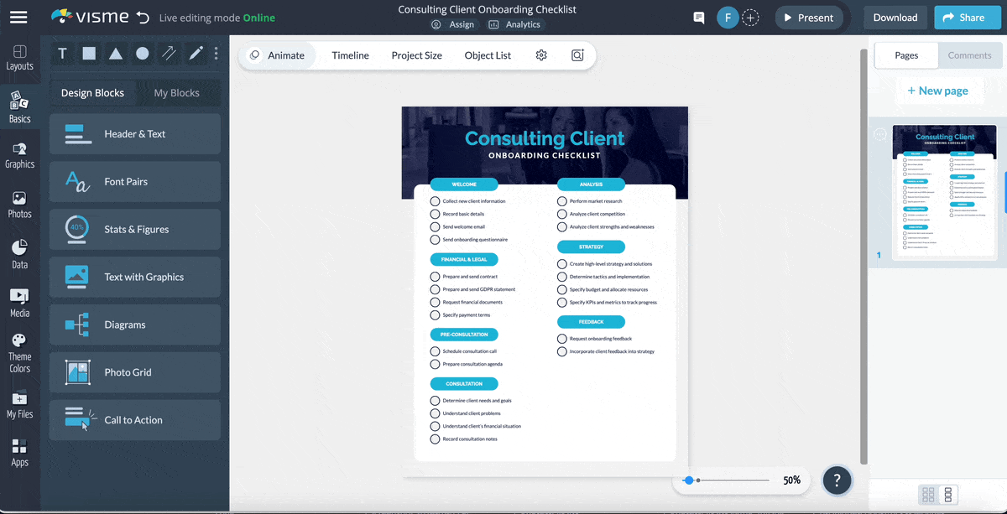
Task: Pick the pencil draw tool
Action: point(196,54)
